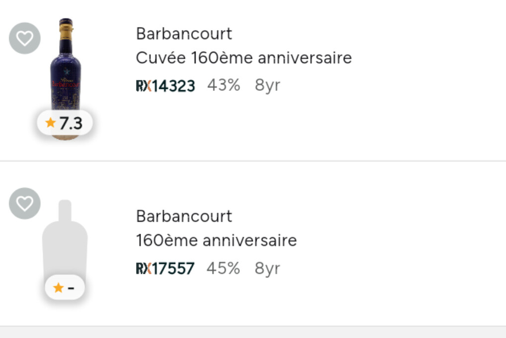Click Barbancourt brand on the RX17557 entry
Screen dimensions: 506x338
(x=184, y=216)
